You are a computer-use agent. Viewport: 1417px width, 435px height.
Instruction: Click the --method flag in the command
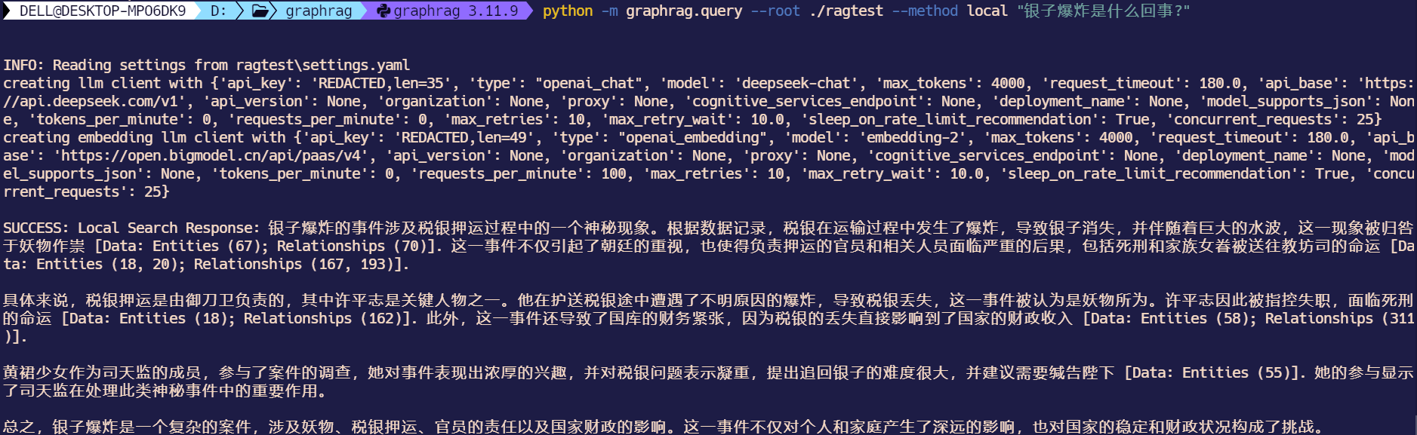pos(925,11)
